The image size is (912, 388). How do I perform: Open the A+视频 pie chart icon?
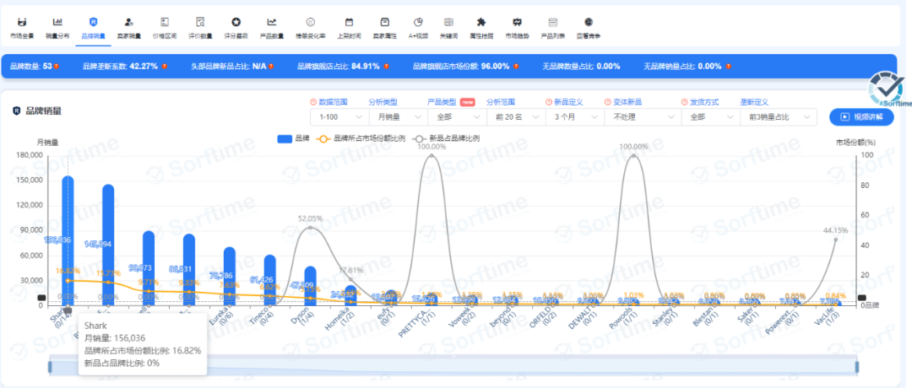pyautogui.click(x=418, y=23)
